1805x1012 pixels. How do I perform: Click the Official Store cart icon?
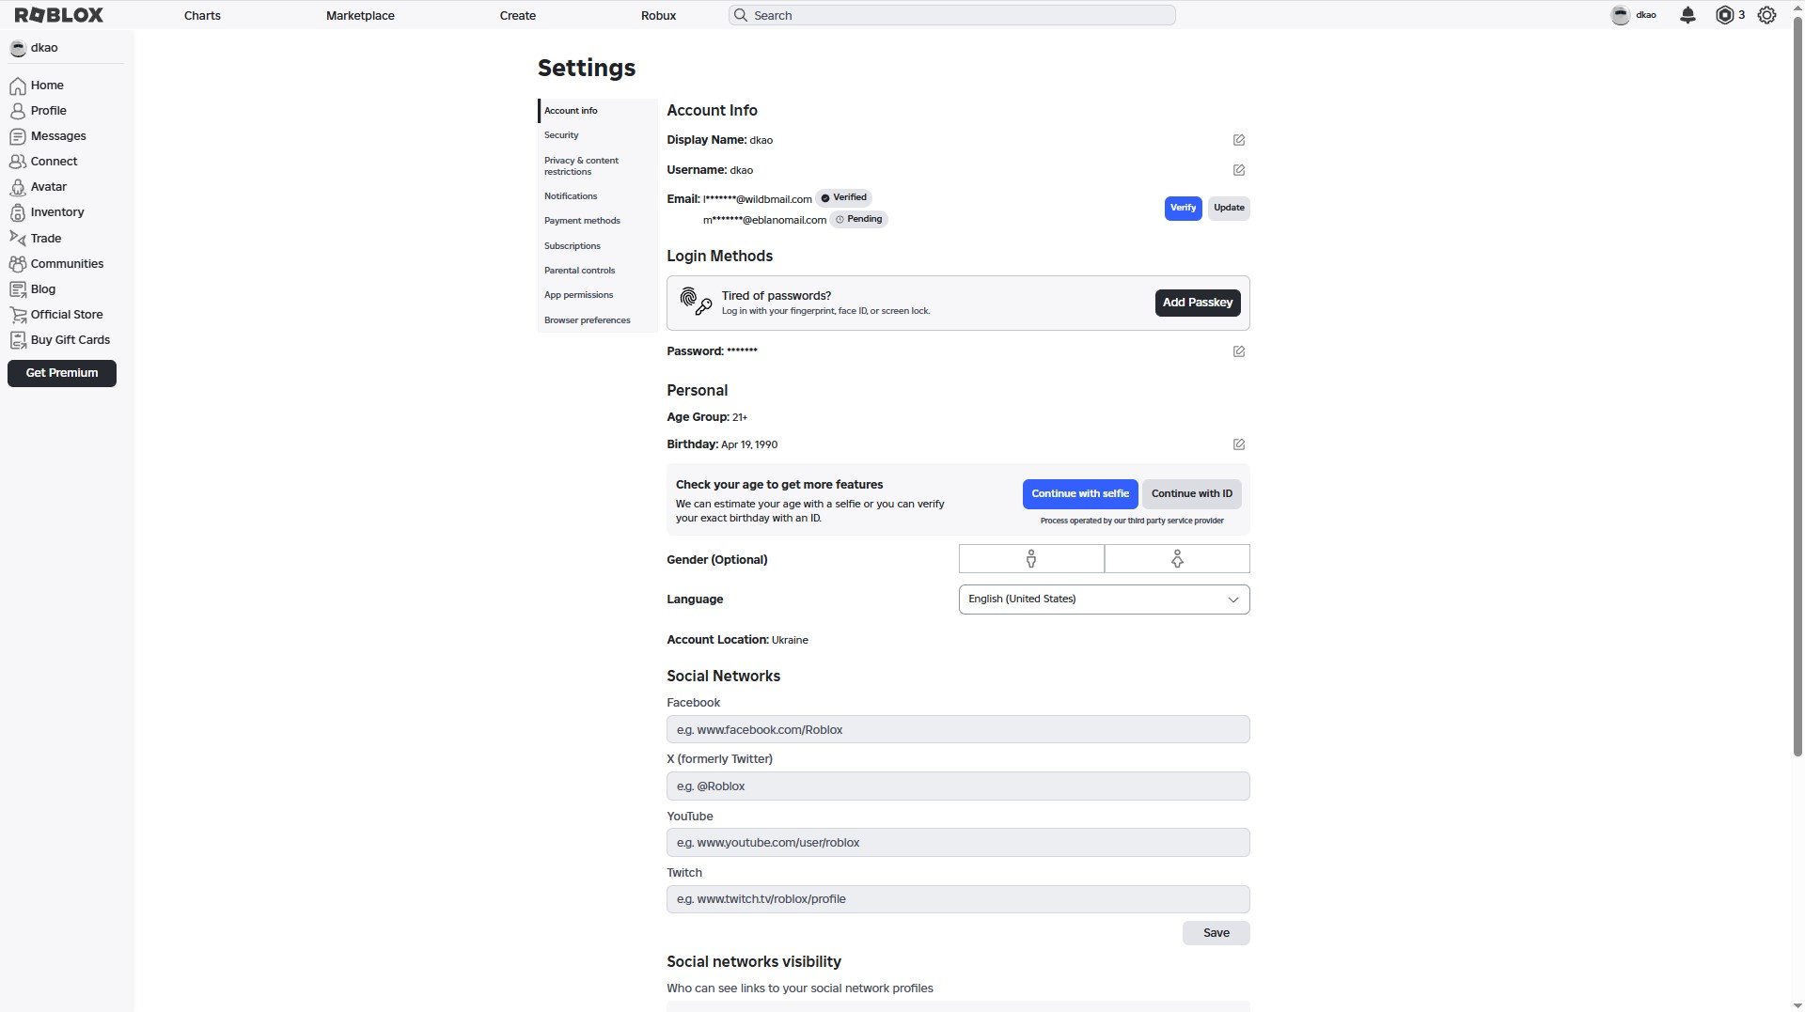pos(18,315)
